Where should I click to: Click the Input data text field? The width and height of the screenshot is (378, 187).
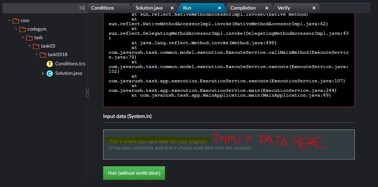(x=229, y=144)
